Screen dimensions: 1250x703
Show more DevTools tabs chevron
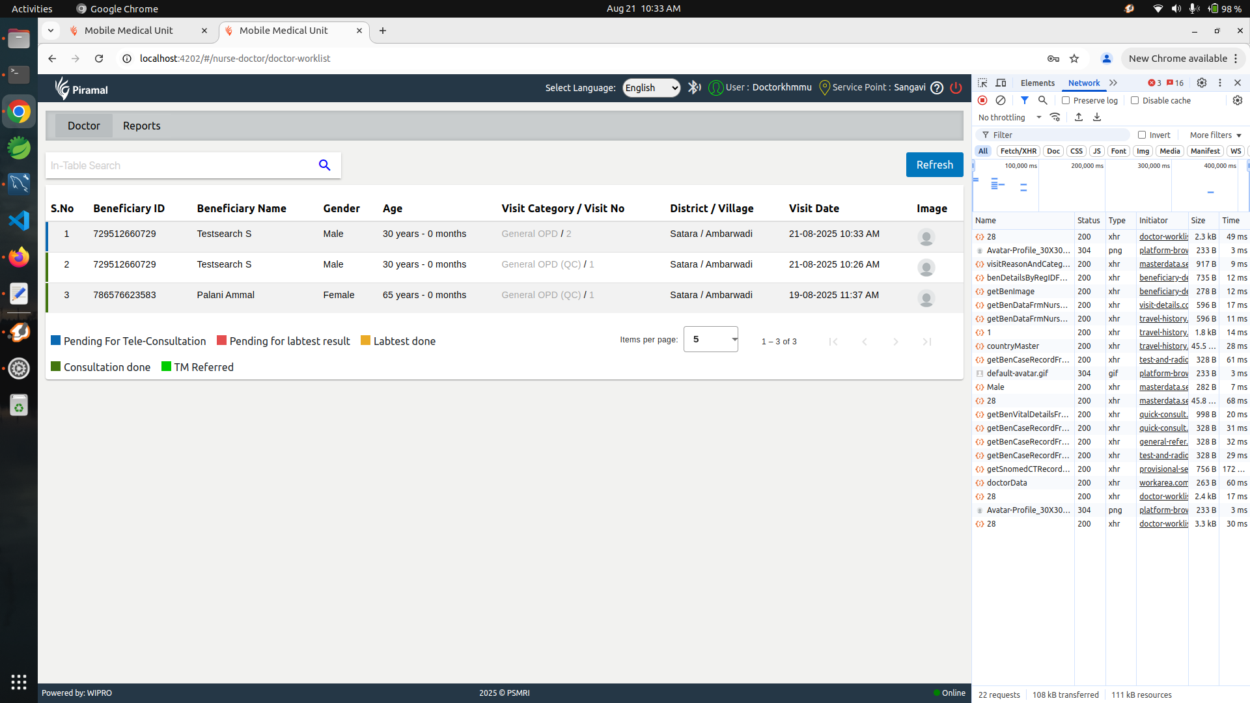tap(1113, 83)
